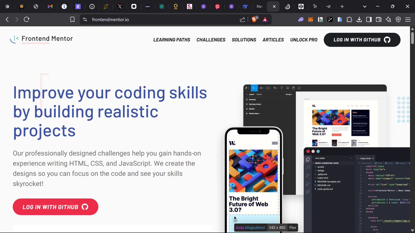This screenshot has width=415, height=233.
Task: Open the Brave VPN shield icon
Action: (398, 20)
